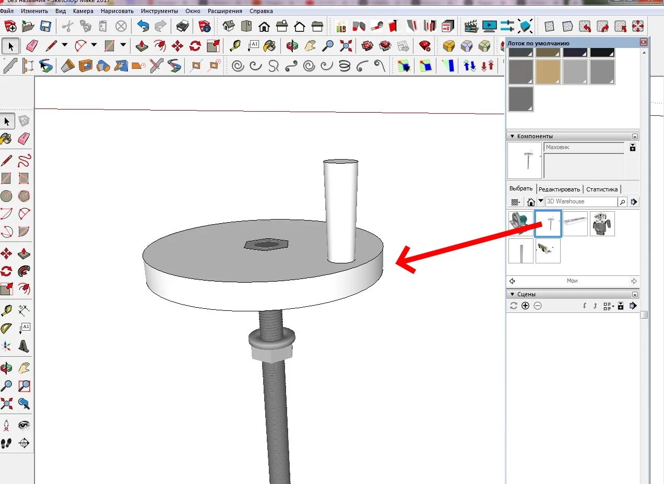Open the Файл menu
The width and height of the screenshot is (664, 484).
[x=7, y=11]
